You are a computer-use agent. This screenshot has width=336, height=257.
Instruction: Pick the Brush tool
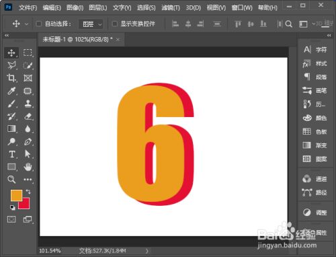click(x=11, y=104)
